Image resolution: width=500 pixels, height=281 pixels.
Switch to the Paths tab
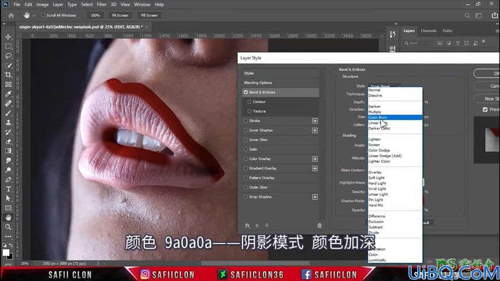(447, 31)
